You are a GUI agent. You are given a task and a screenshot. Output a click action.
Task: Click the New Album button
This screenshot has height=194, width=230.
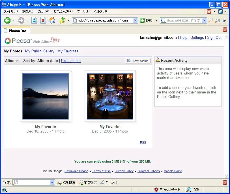[x=138, y=61]
